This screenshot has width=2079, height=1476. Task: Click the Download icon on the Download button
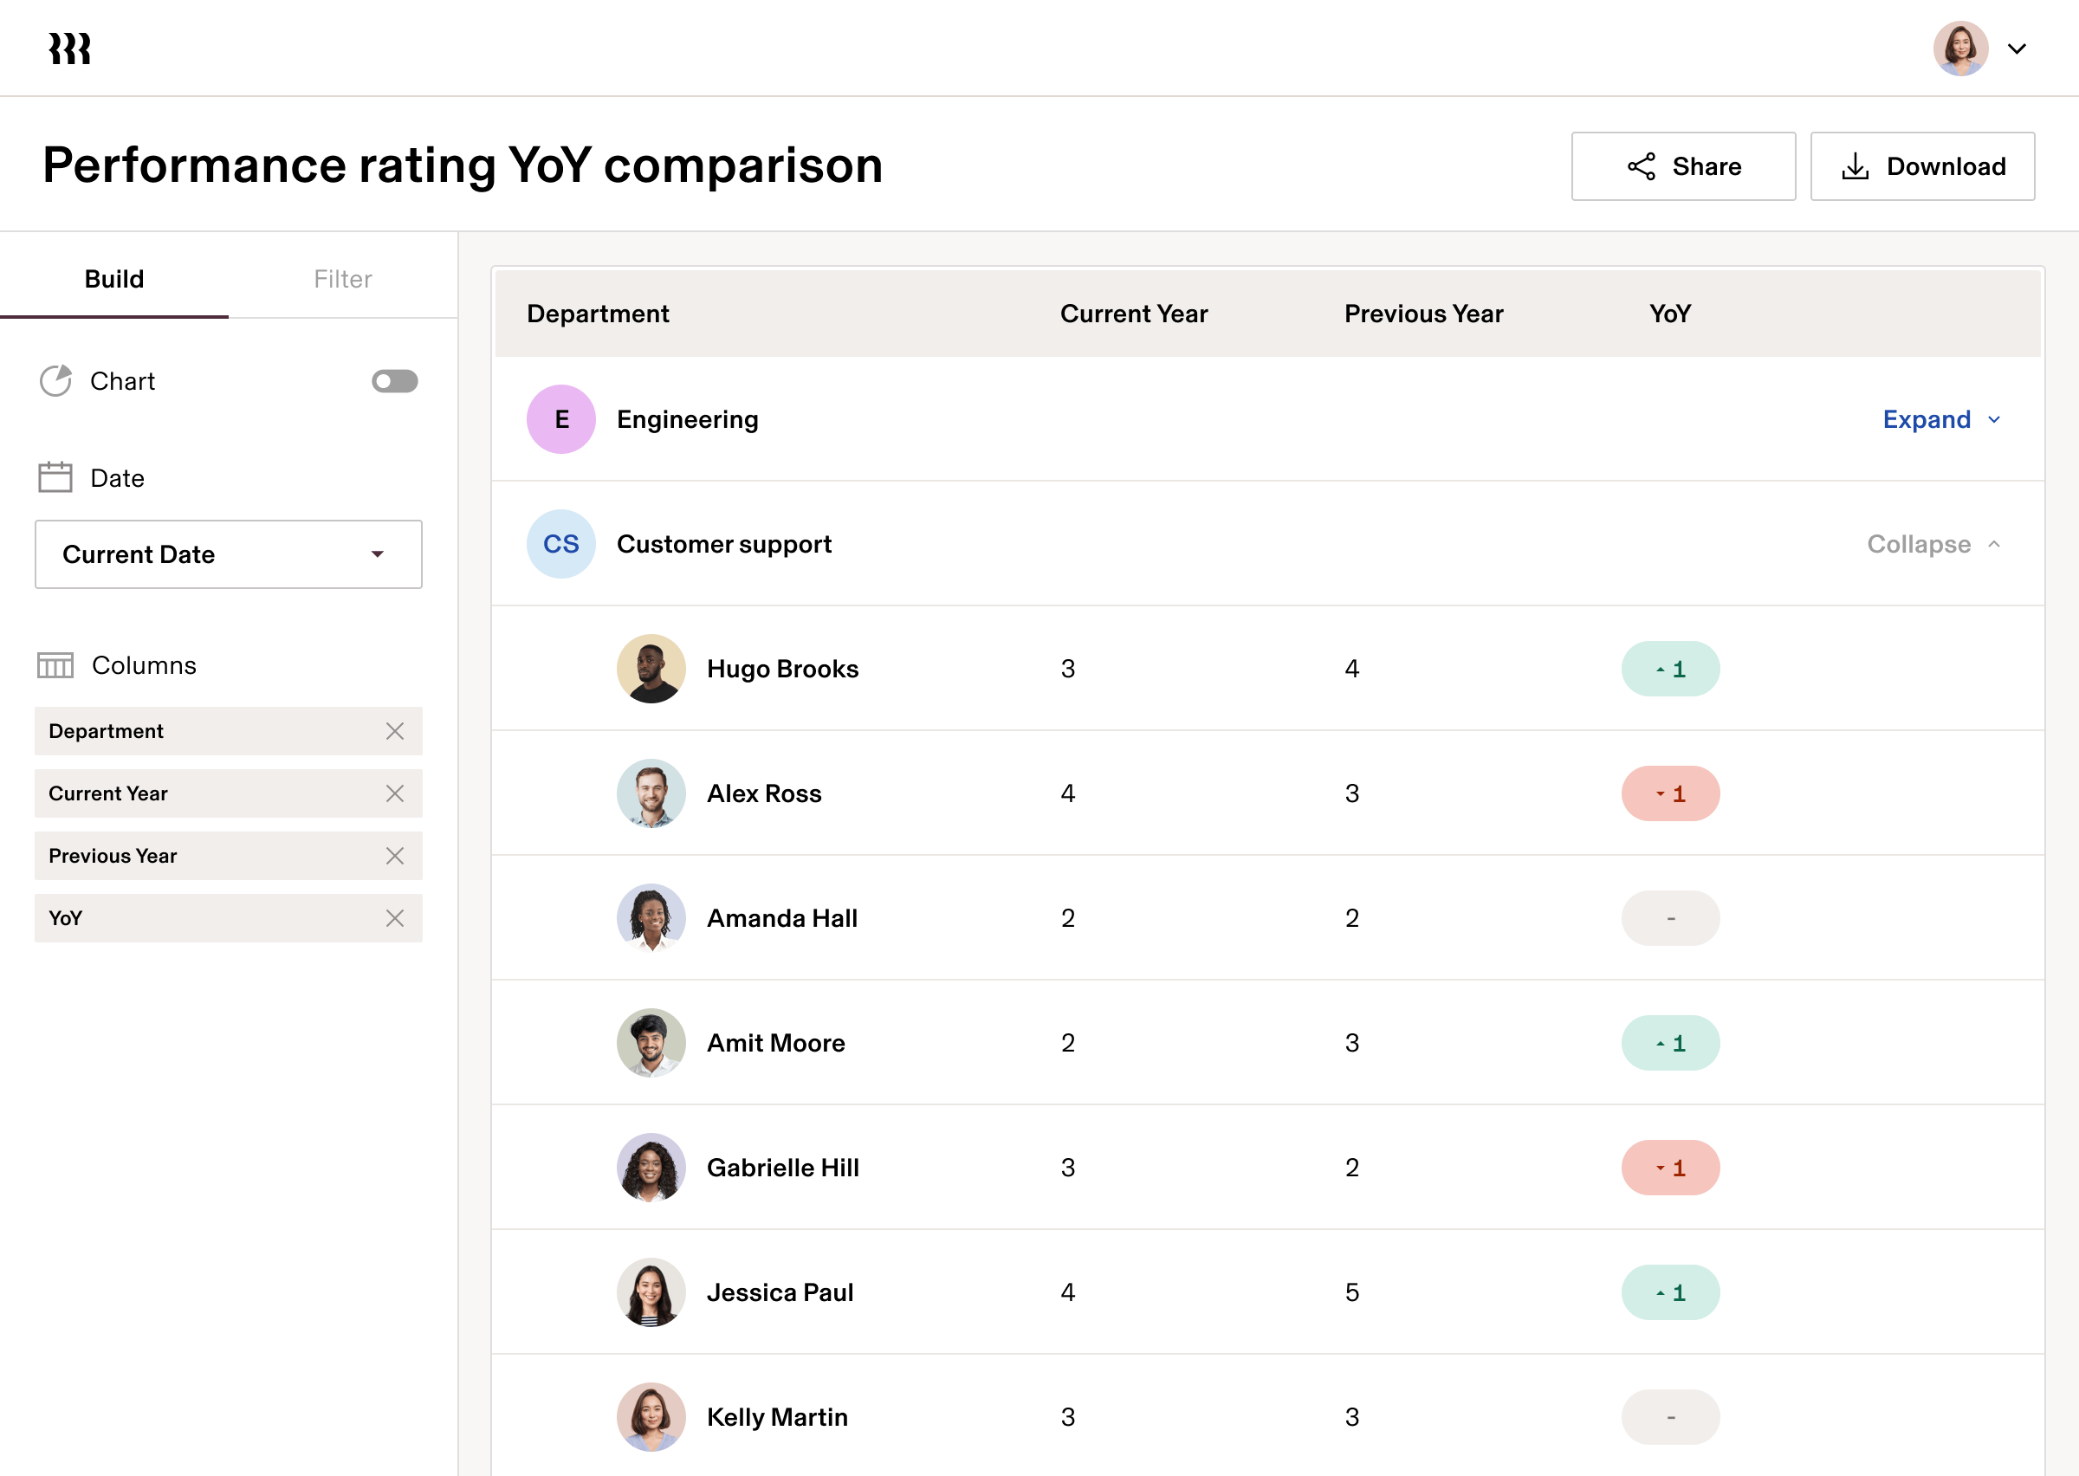coord(1855,165)
